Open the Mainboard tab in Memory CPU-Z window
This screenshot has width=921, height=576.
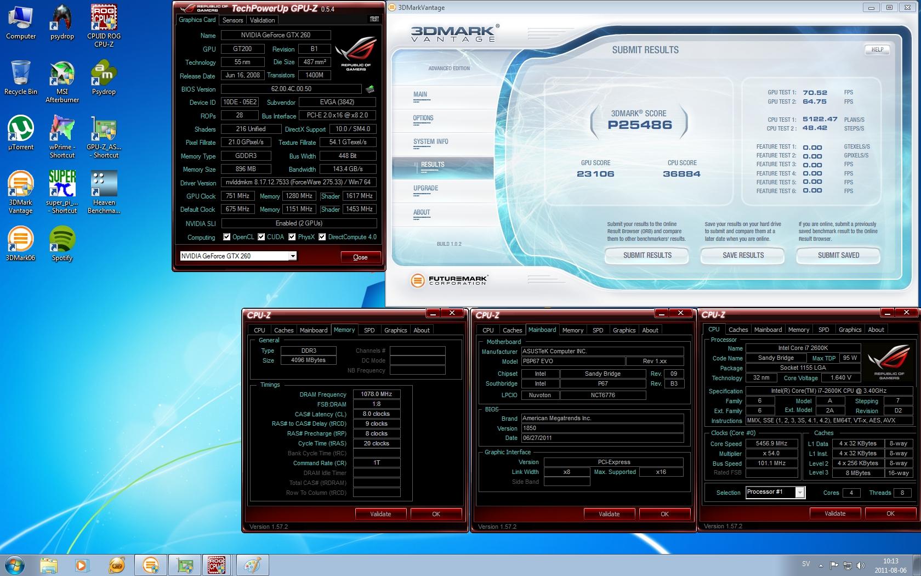(x=314, y=330)
